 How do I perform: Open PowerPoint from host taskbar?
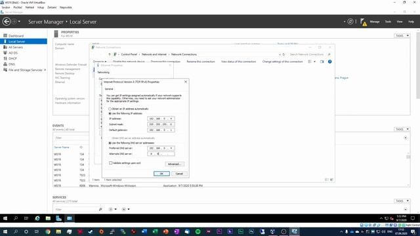point(166,231)
